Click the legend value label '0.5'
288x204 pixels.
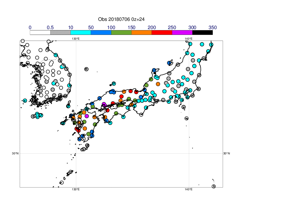[50, 28]
